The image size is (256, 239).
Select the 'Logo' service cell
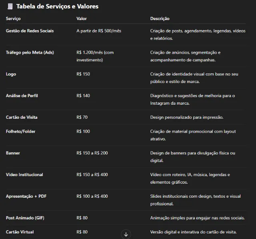pos(11,74)
